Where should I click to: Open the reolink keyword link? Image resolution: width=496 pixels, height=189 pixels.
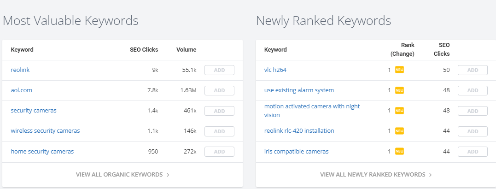(x=20, y=70)
